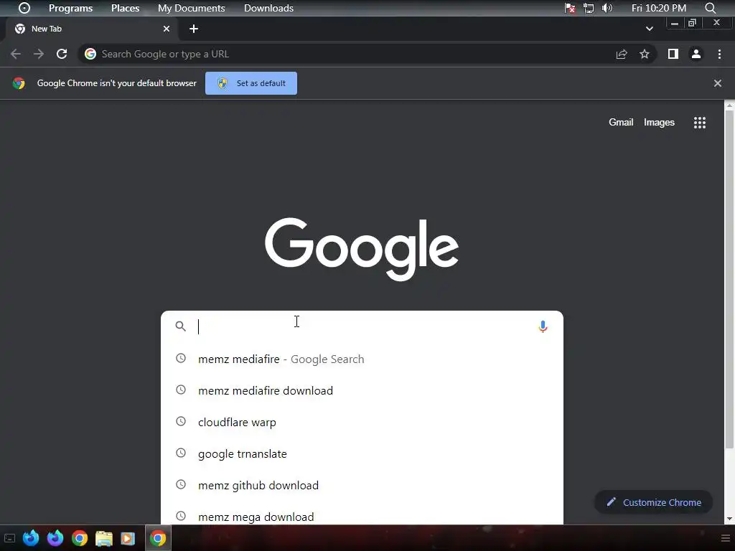Open the Programs menu
The height and width of the screenshot is (551, 735).
pyautogui.click(x=71, y=8)
